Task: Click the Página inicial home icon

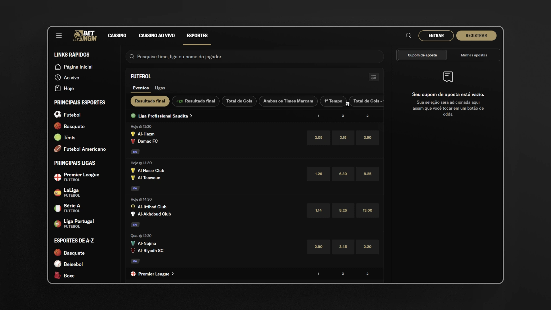Action: 58,67
